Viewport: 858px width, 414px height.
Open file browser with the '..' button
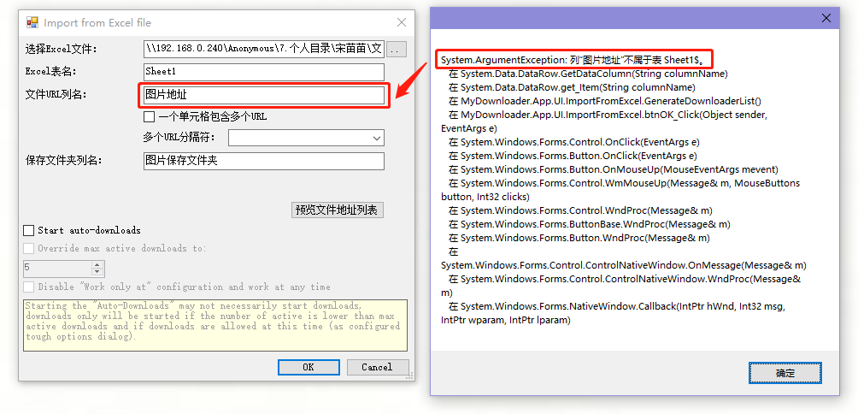pos(397,49)
